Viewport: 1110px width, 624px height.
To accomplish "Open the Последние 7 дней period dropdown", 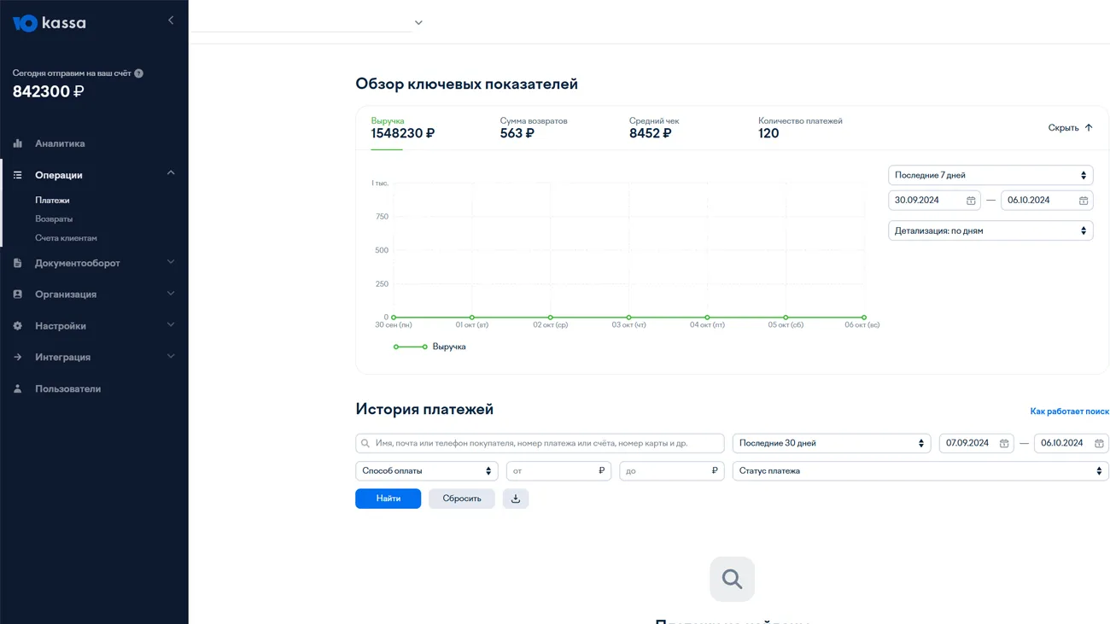I will pos(990,175).
